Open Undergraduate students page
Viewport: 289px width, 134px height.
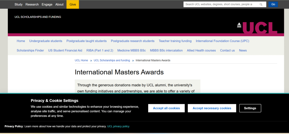pos(46,41)
